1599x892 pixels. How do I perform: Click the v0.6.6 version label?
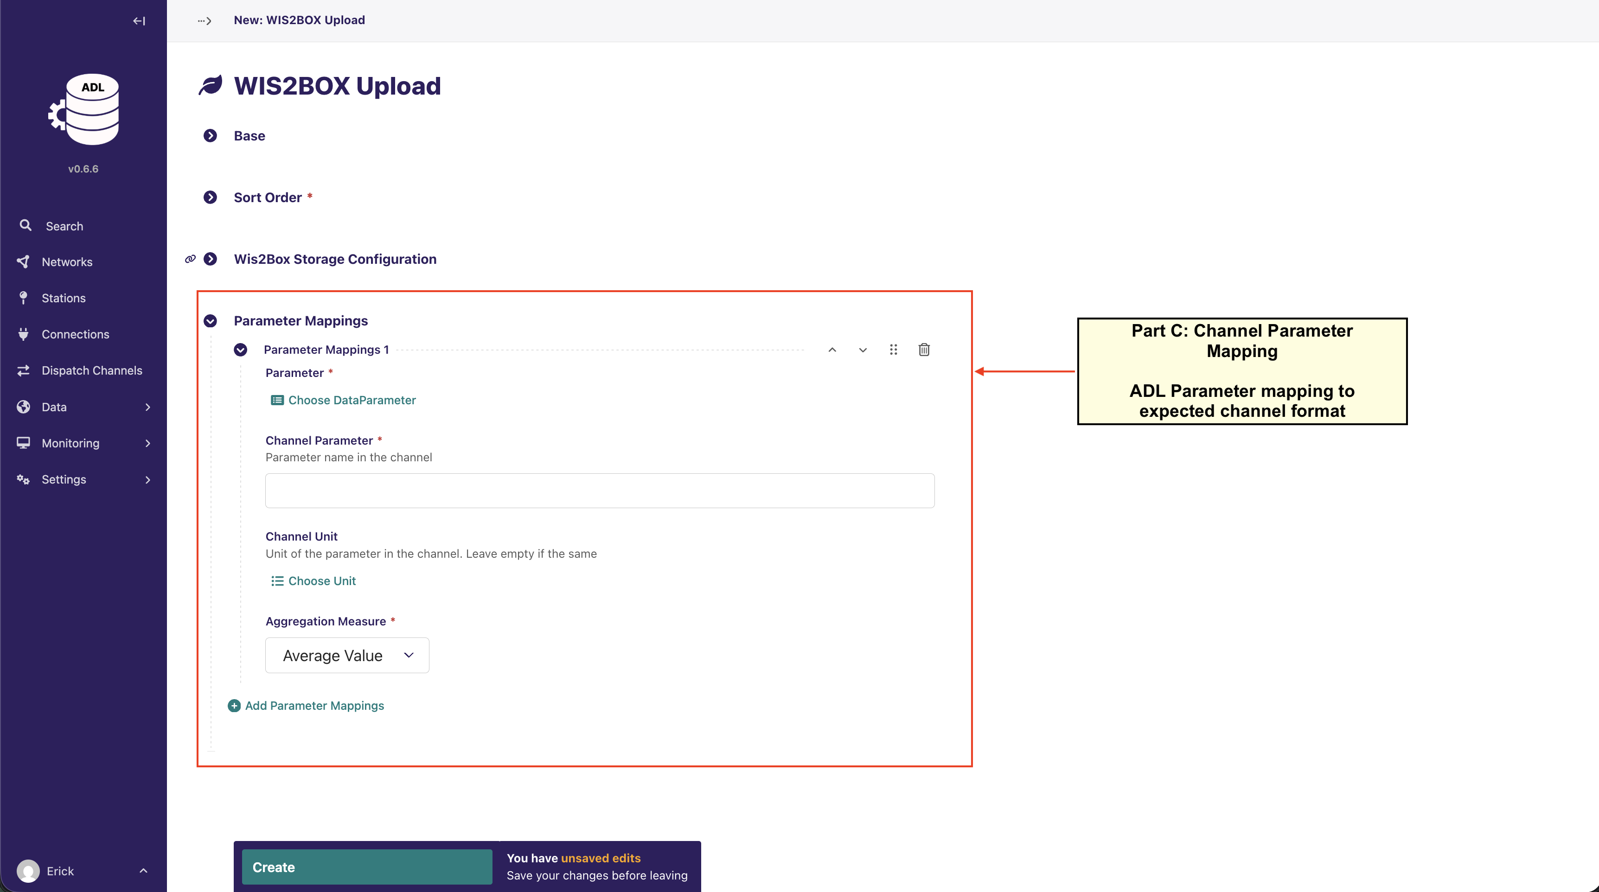point(83,169)
